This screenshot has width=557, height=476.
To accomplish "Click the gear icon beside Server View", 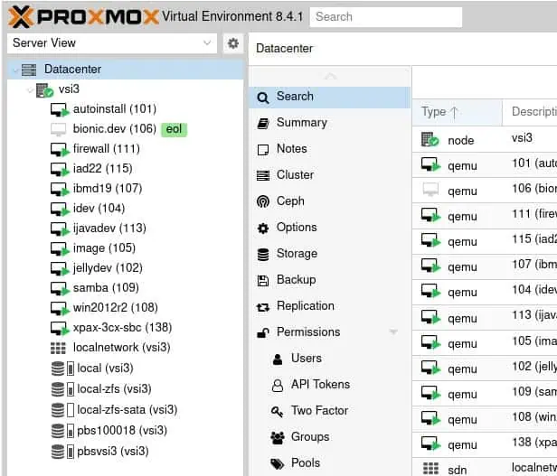I will click(x=233, y=43).
